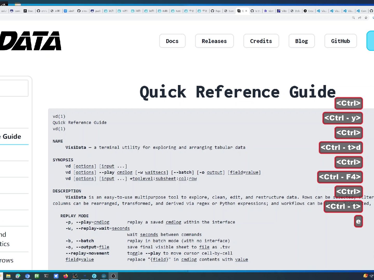Click the '-p, --play=cmdlog' option
The image size is (374, 280).
pyautogui.click(x=87, y=222)
